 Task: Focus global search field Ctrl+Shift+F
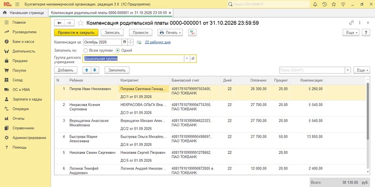click(x=268, y=4)
